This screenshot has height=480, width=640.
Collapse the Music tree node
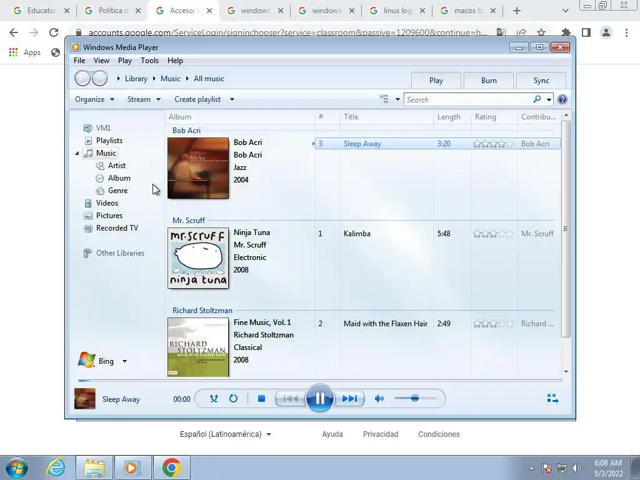tap(77, 154)
